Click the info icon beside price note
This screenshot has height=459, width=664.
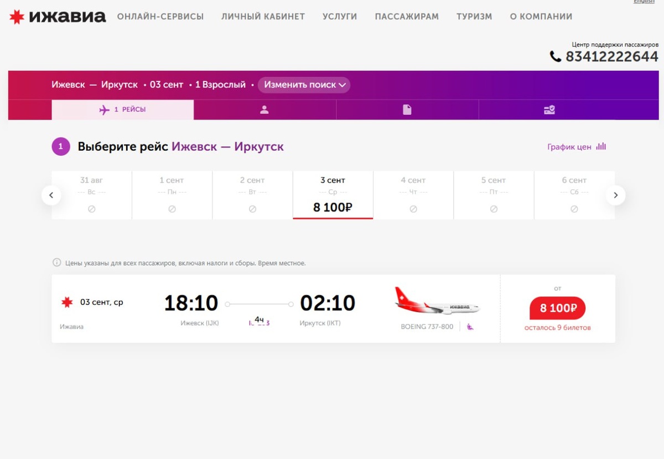pyautogui.click(x=56, y=262)
